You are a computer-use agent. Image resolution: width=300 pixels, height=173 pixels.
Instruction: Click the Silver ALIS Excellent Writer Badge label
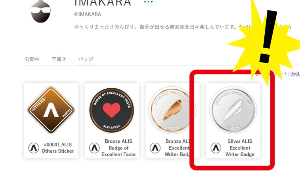[240, 148]
